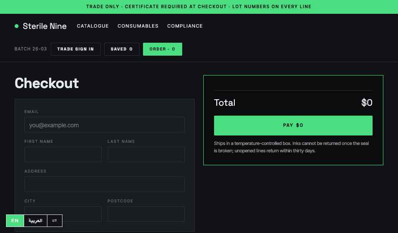Switch language to Arabic

point(35,220)
